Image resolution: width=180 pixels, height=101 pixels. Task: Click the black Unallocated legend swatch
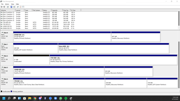pyautogui.click(x=1, y=91)
